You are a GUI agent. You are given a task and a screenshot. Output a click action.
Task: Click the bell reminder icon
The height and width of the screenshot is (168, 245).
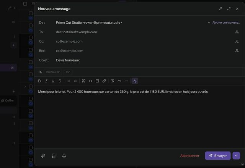pyautogui.click(x=64, y=156)
